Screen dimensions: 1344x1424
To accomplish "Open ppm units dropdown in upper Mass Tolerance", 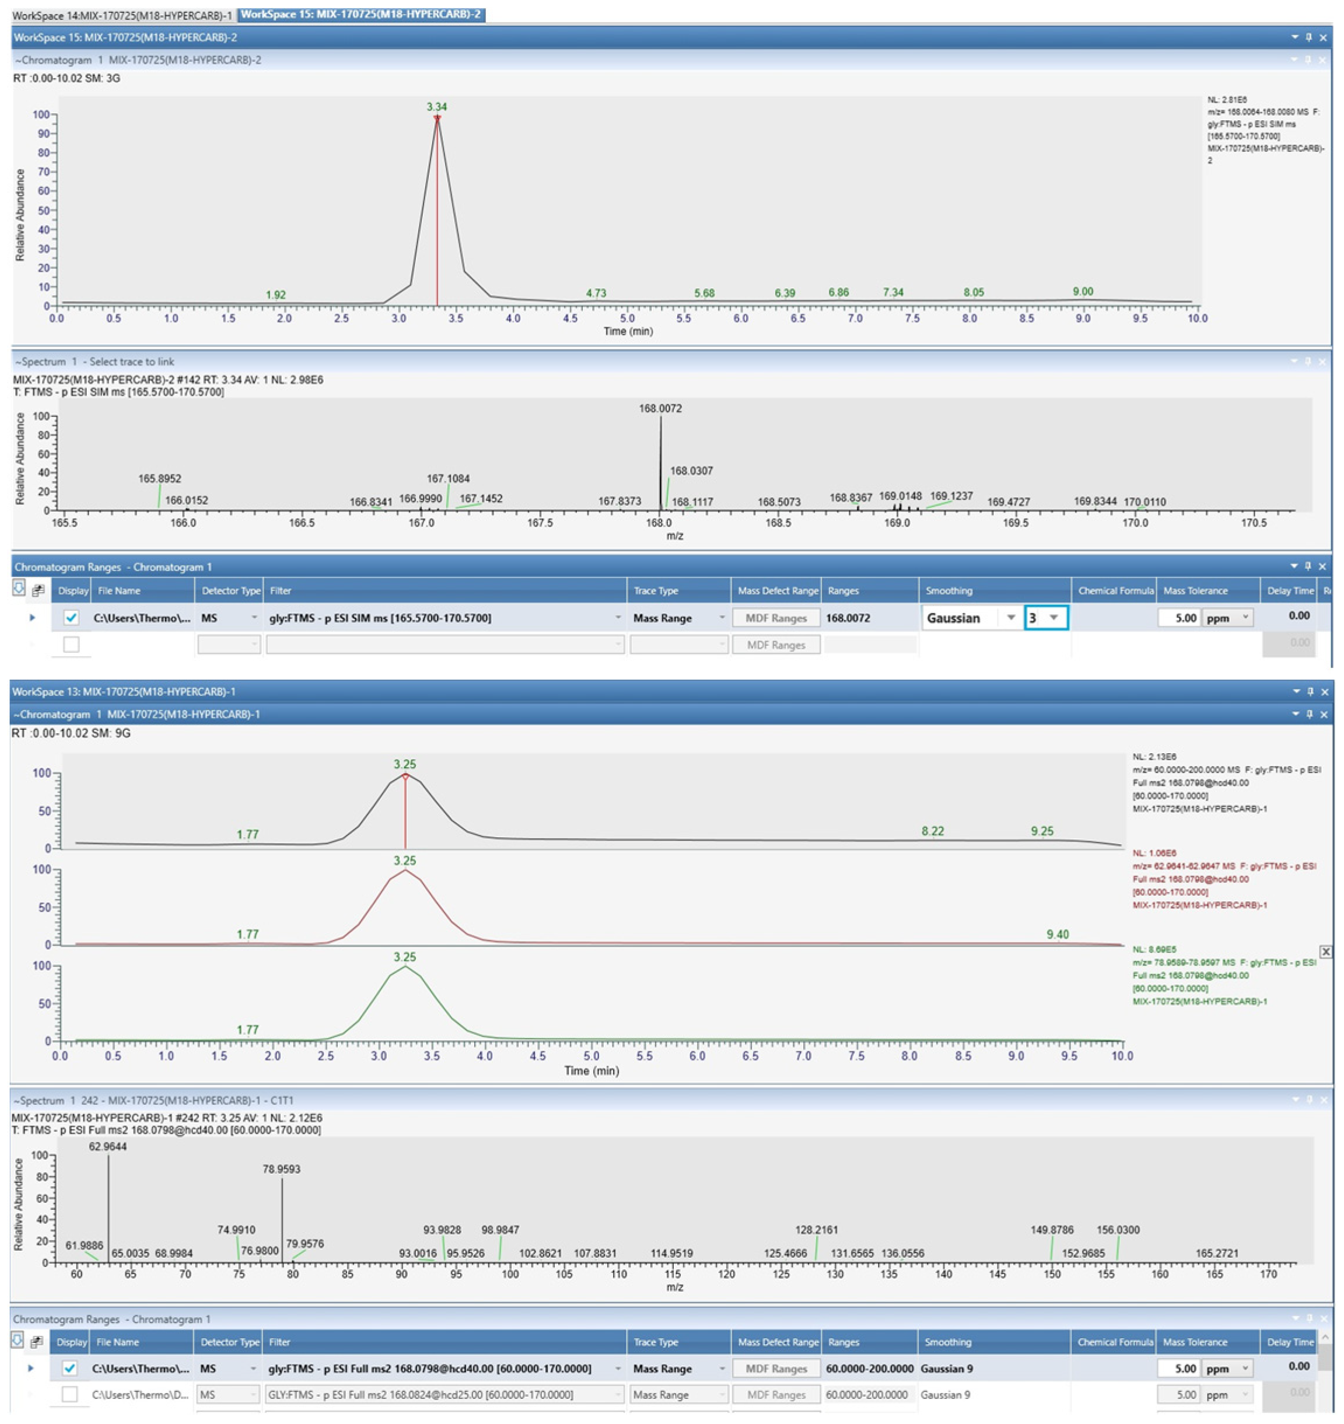I will point(1245,617).
